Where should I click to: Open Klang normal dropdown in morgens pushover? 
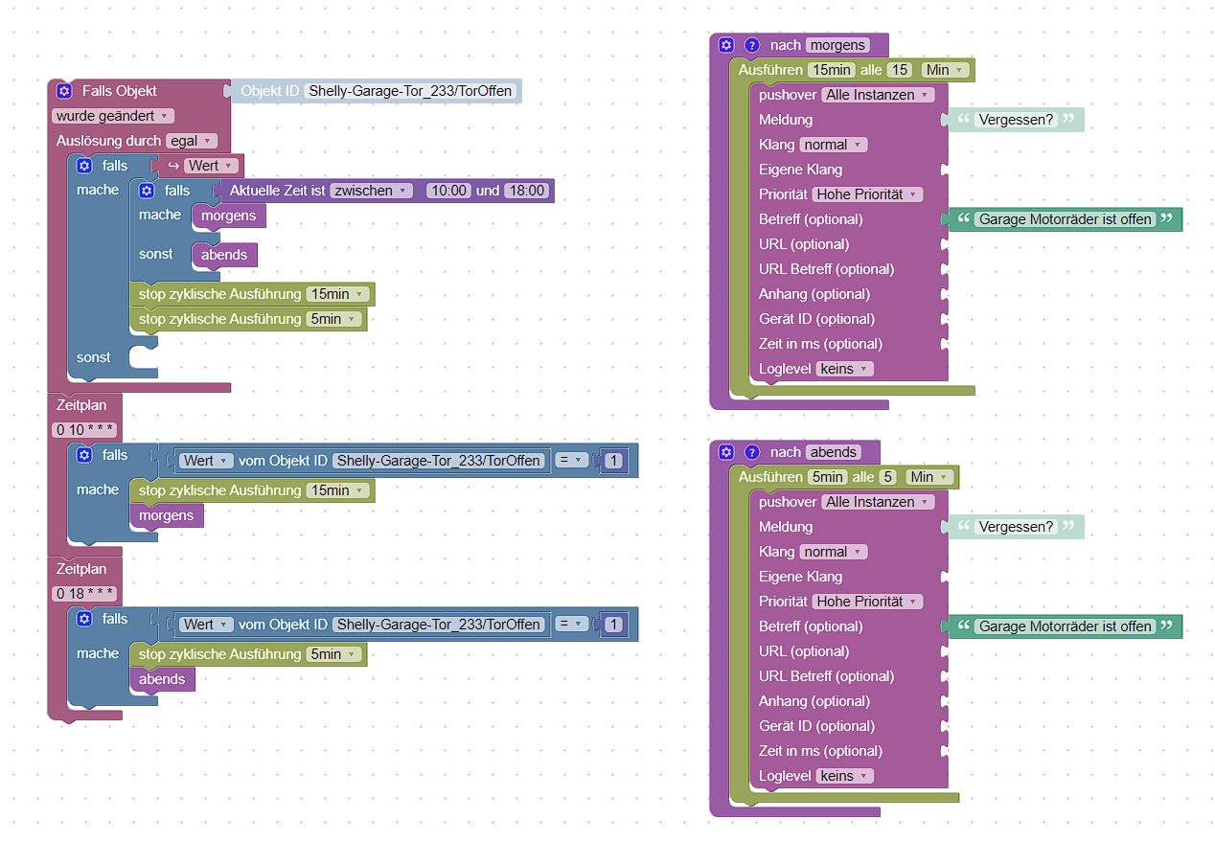click(834, 145)
